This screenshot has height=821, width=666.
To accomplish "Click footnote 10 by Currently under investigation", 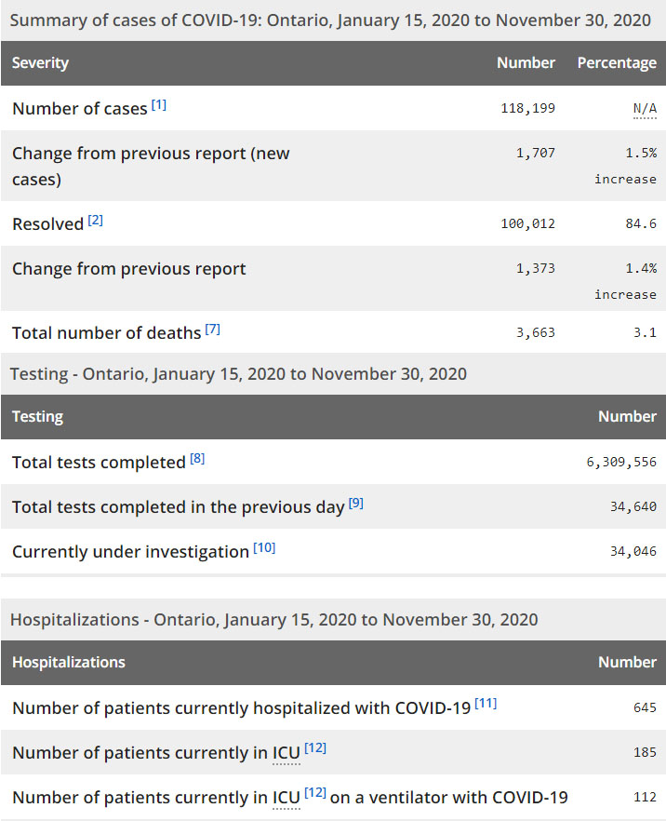I will tap(264, 548).
